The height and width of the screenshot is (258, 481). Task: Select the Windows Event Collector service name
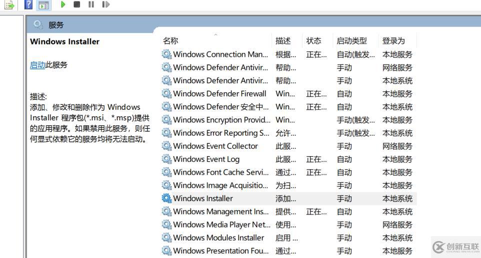point(215,146)
